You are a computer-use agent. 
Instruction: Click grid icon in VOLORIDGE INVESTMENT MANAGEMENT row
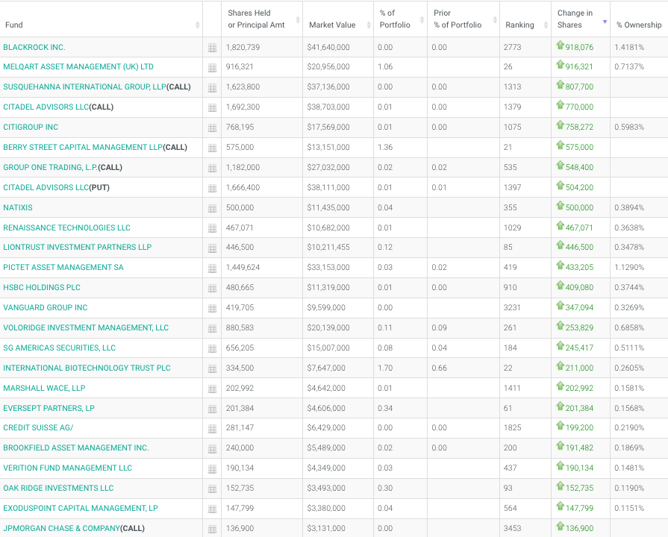(212, 328)
